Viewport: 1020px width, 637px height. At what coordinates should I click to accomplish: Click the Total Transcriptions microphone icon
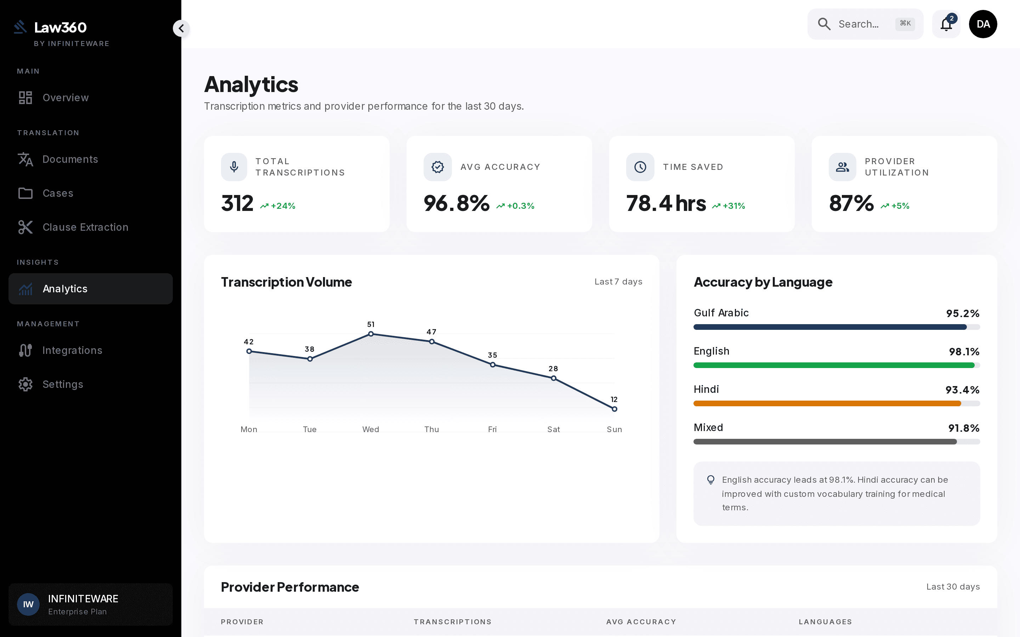234,167
